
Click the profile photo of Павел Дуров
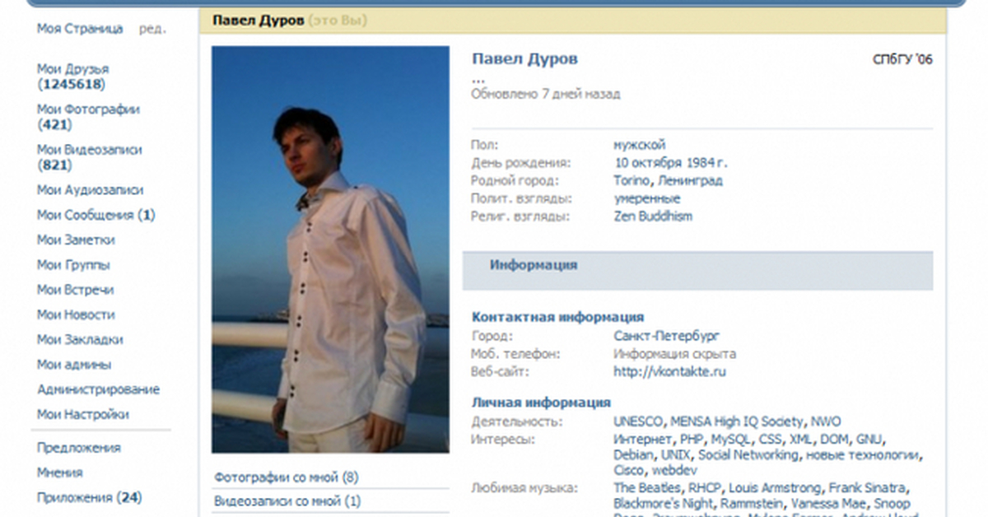tap(330, 249)
